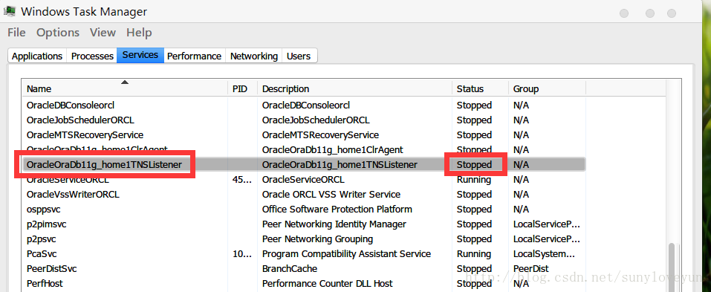Click the PID cell of OracleServiceORCL
This screenshot has width=711, height=292.
[242, 180]
